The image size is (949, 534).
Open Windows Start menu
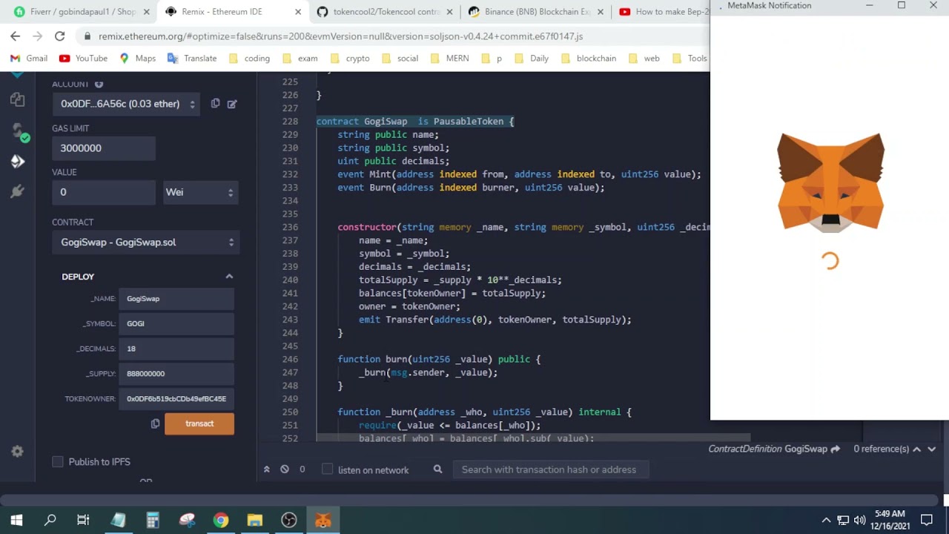[x=16, y=520]
